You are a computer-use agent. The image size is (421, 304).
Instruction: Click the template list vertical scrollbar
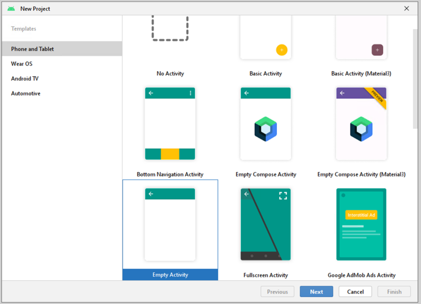(415, 79)
